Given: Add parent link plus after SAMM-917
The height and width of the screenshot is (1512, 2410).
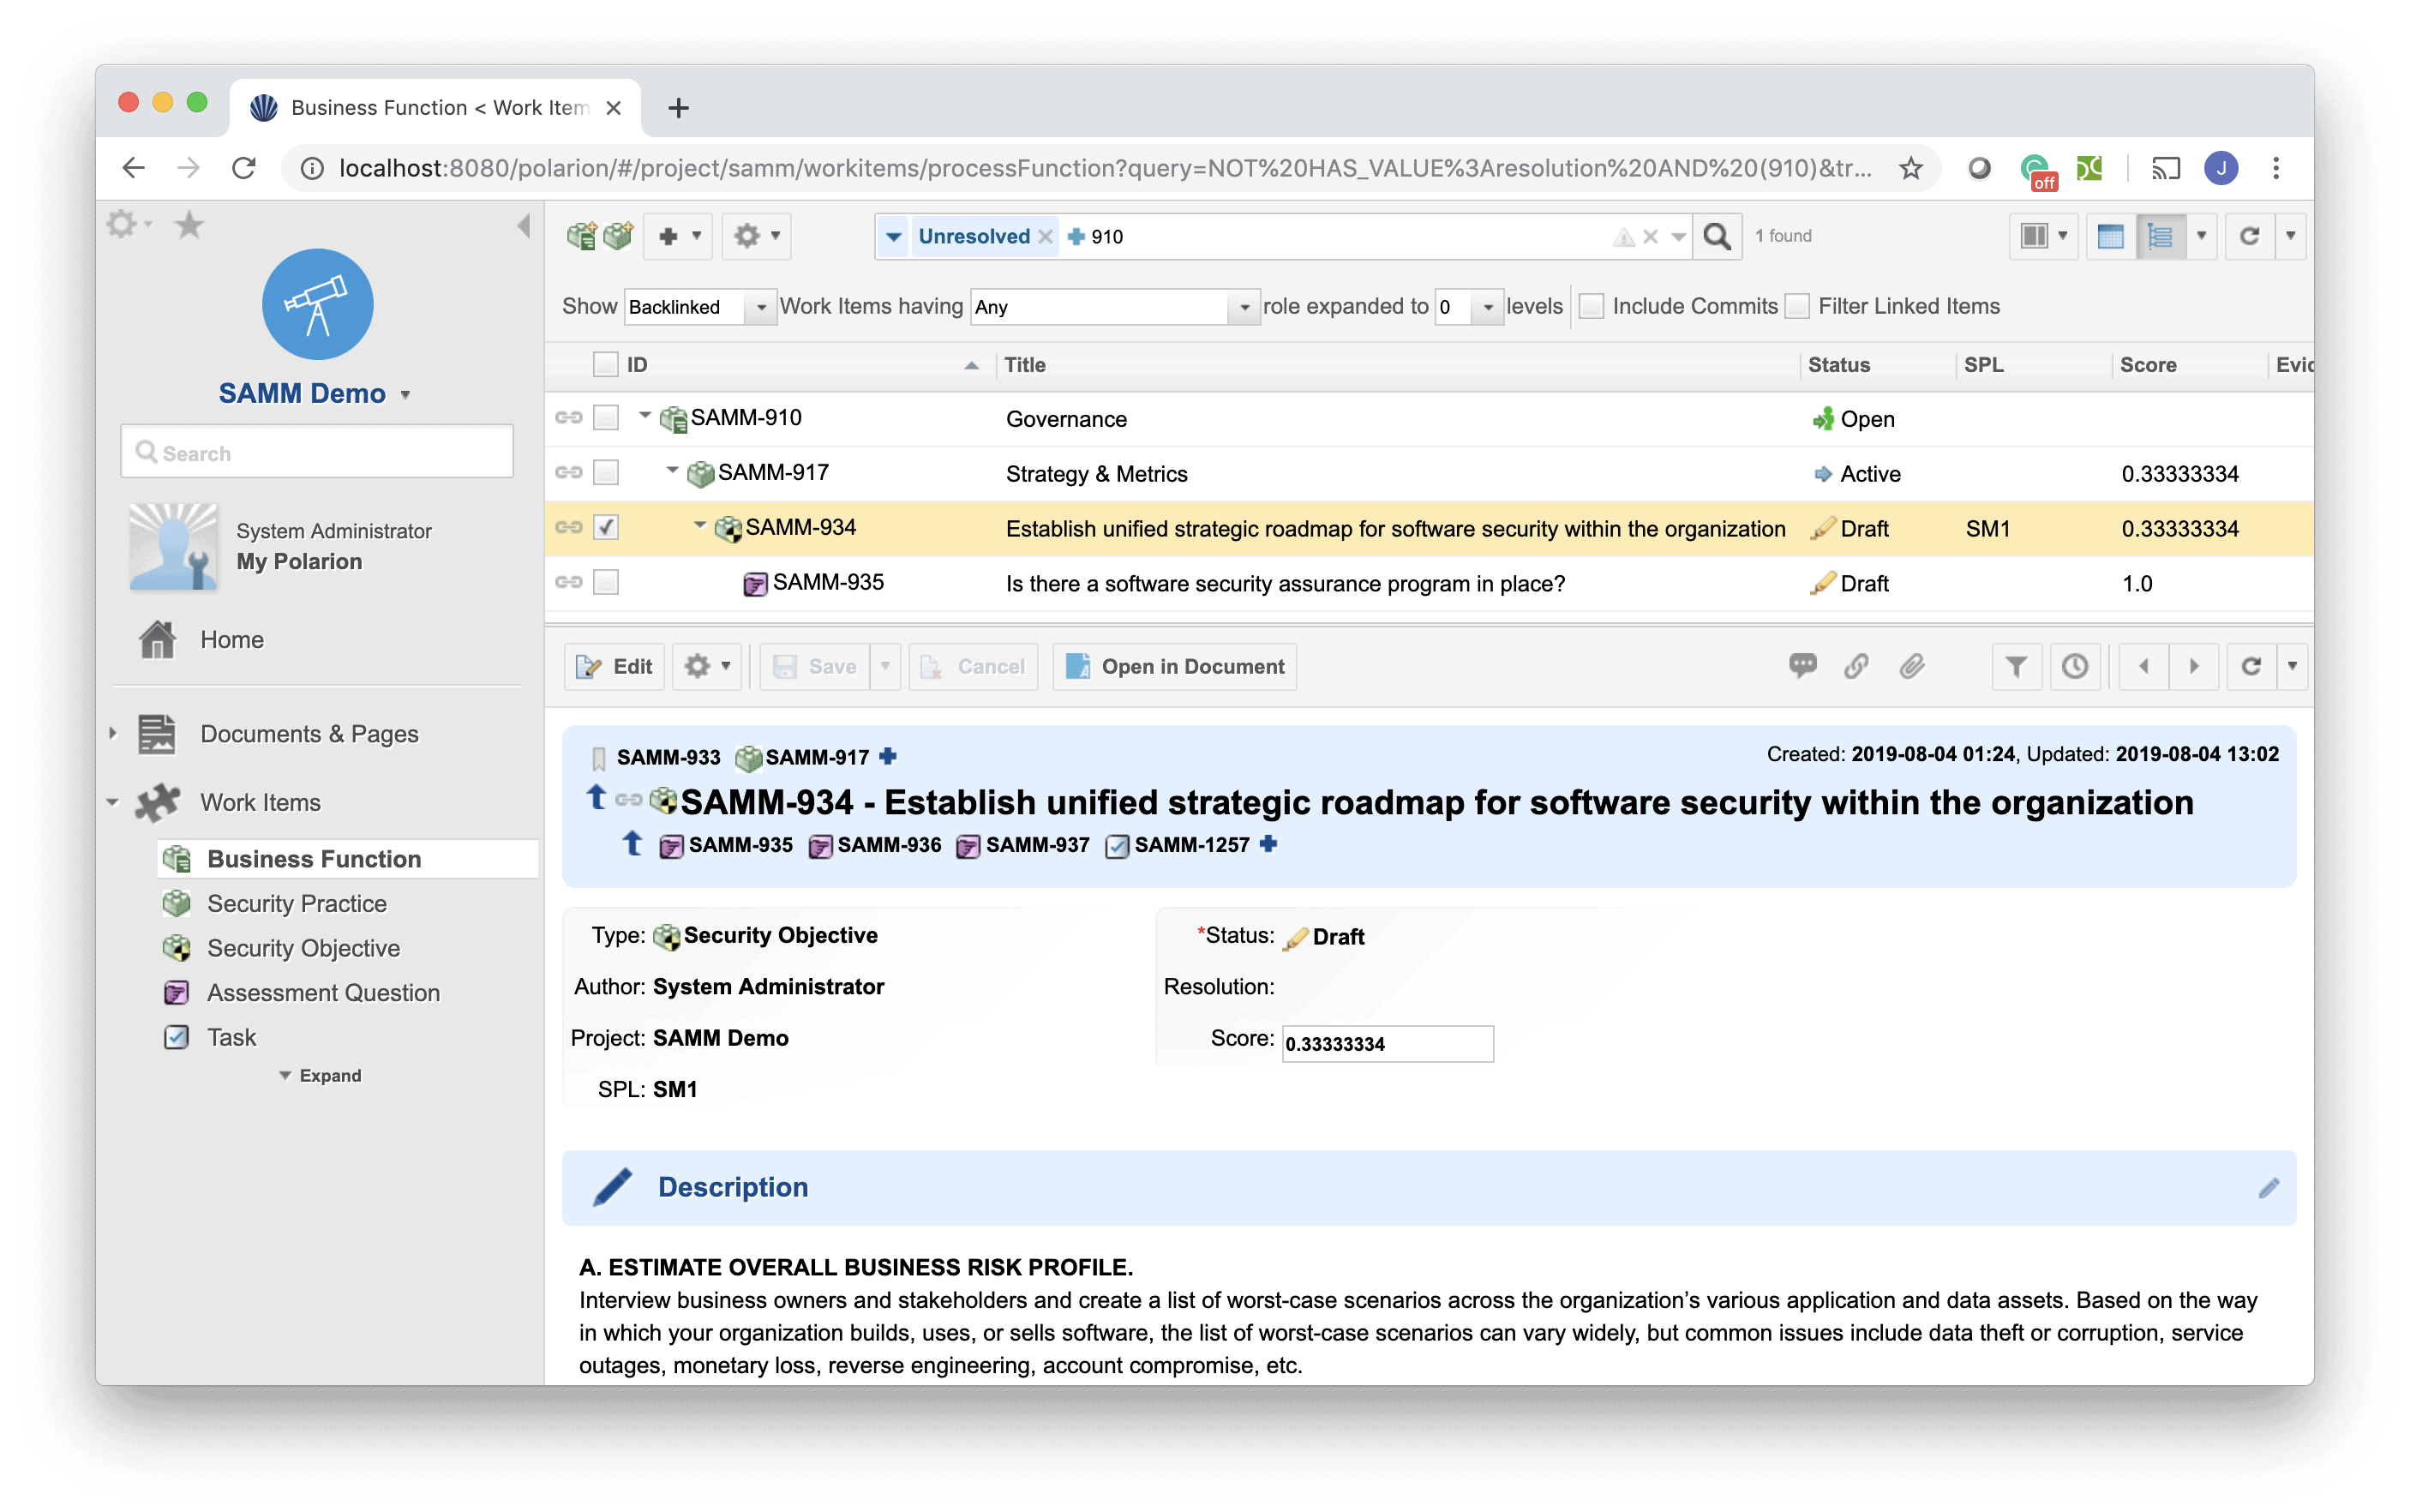Looking at the screenshot, I should [888, 757].
